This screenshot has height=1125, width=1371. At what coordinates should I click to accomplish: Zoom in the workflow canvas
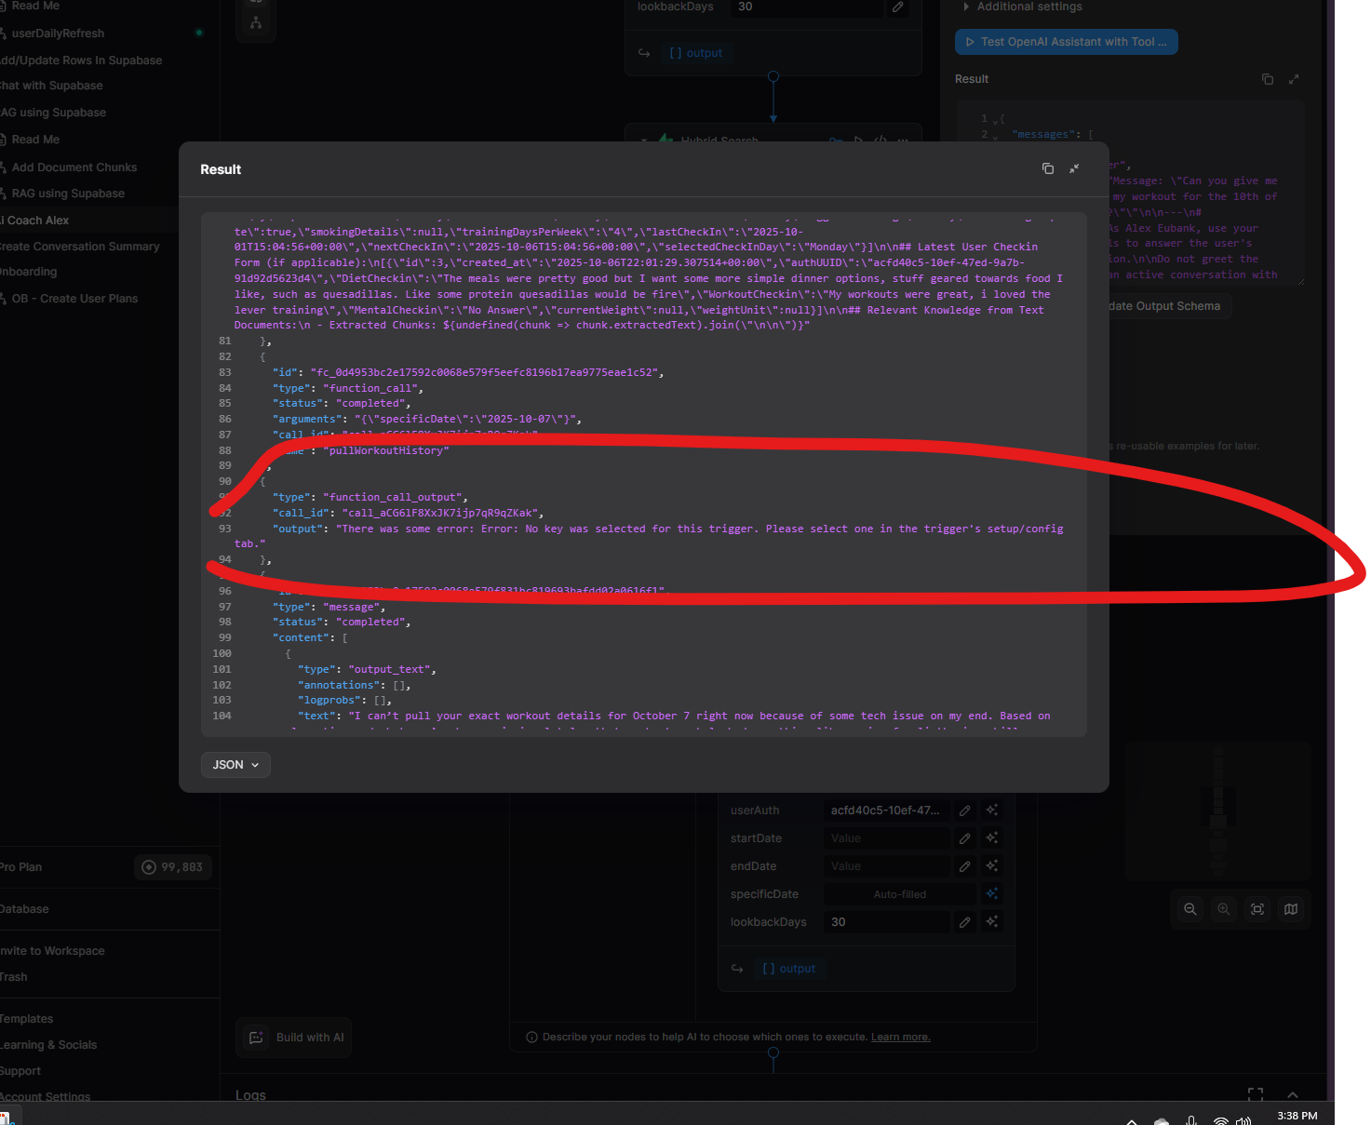tap(1224, 909)
